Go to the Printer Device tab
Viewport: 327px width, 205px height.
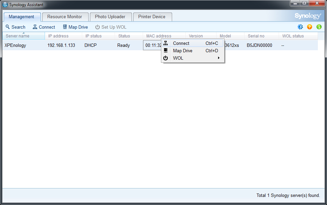(152, 17)
